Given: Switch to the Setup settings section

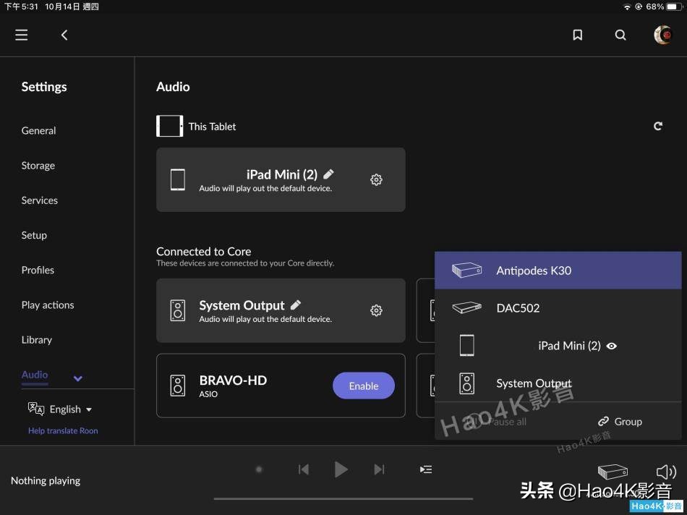Looking at the screenshot, I should click(x=34, y=235).
